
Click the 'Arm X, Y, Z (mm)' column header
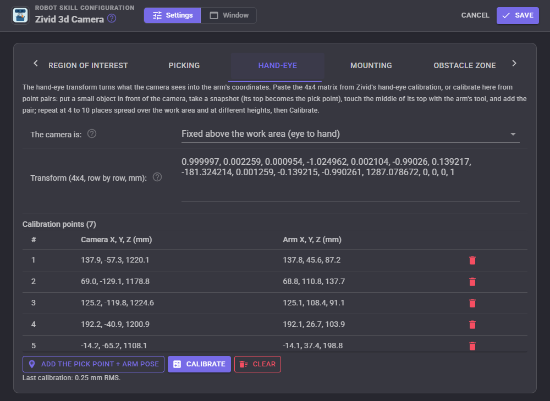tap(312, 240)
